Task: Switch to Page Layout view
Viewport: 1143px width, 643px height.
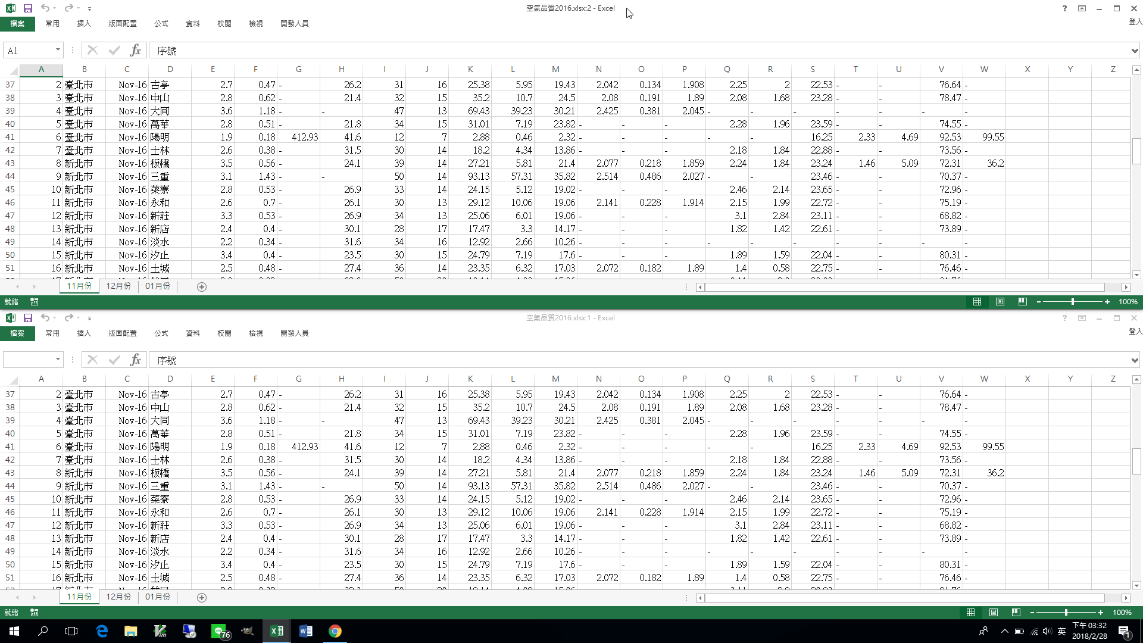Action: point(1000,302)
